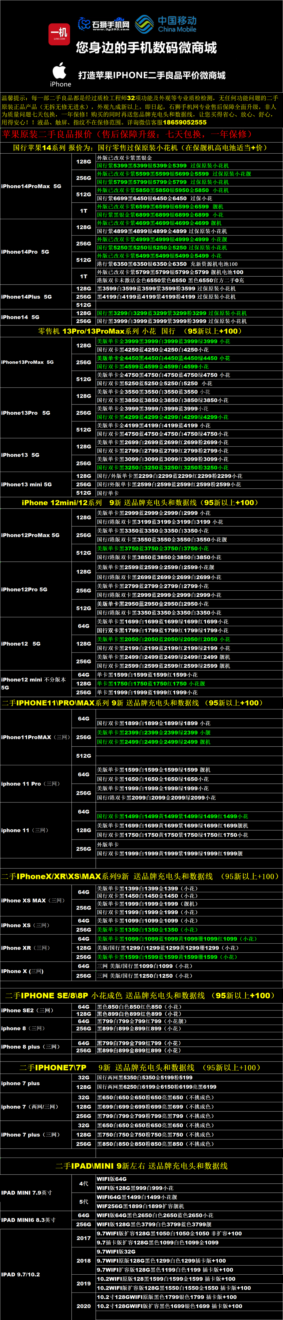Select the iPhone12Pro 5G model cell

click(36, 590)
